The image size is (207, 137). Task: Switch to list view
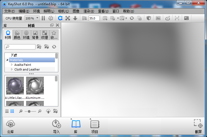[x=7, y=111]
